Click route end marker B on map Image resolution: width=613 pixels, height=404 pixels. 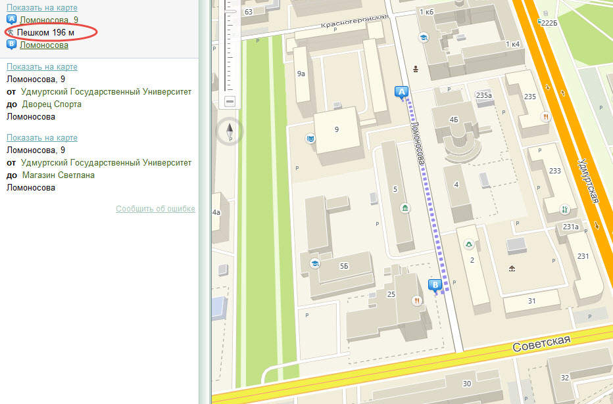tap(435, 284)
